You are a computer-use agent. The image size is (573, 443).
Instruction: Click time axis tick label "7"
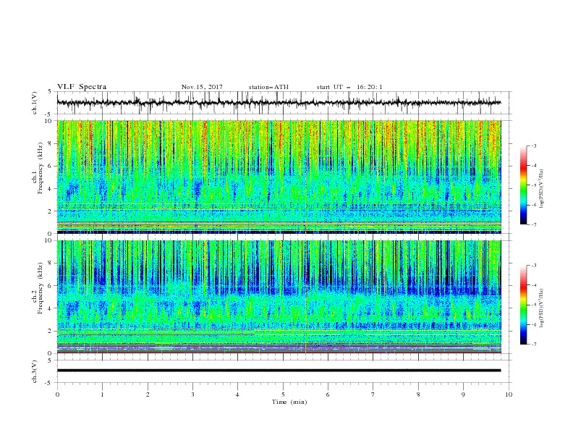click(373, 395)
